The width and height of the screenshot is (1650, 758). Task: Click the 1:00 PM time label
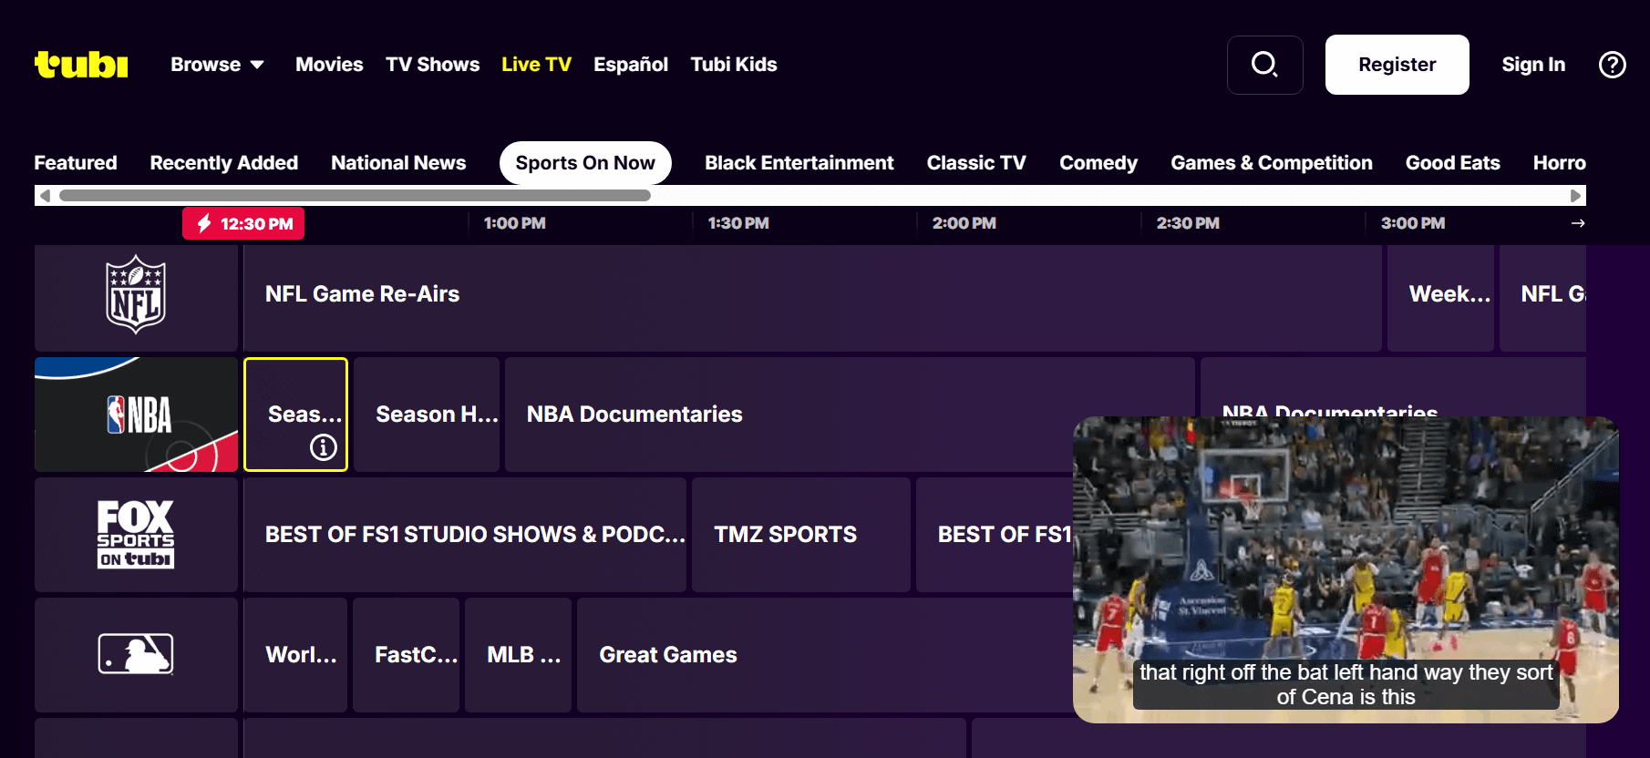515,223
